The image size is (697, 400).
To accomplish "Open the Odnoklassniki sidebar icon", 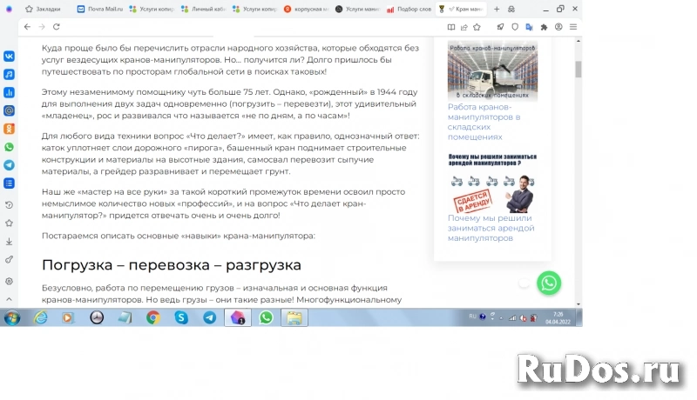I will tap(9, 129).
